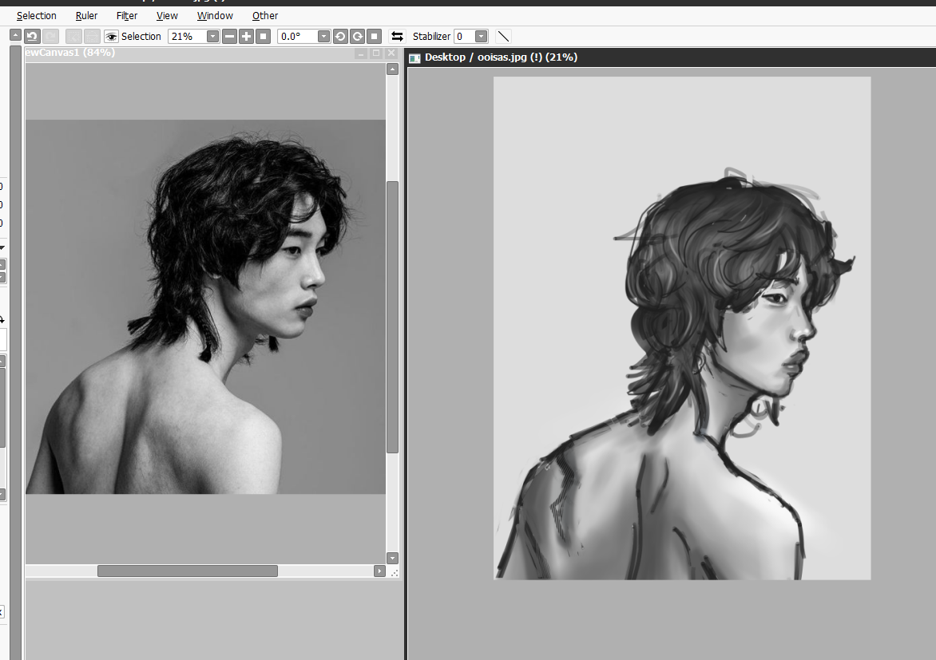Viewport: 936px width, 660px height.
Task: Open the Stabilizer value dropdown
Action: 481,36
